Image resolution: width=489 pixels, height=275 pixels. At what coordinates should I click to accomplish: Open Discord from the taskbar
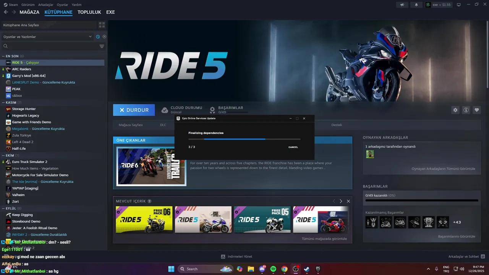(262, 269)
